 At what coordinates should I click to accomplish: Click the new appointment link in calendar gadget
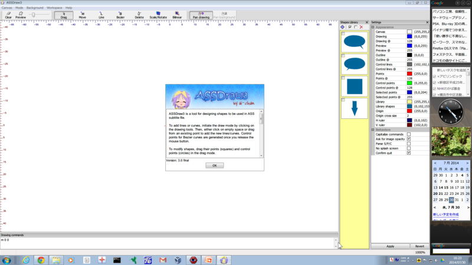(x=446, y=214)
